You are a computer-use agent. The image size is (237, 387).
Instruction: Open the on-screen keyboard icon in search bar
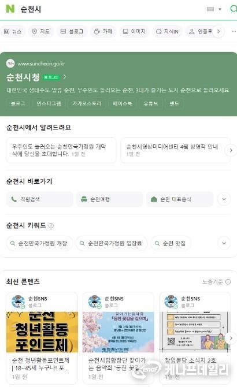[x=210, y=9]
